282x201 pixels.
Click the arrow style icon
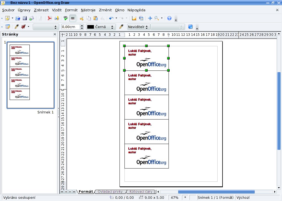click(x=23, y=27)
